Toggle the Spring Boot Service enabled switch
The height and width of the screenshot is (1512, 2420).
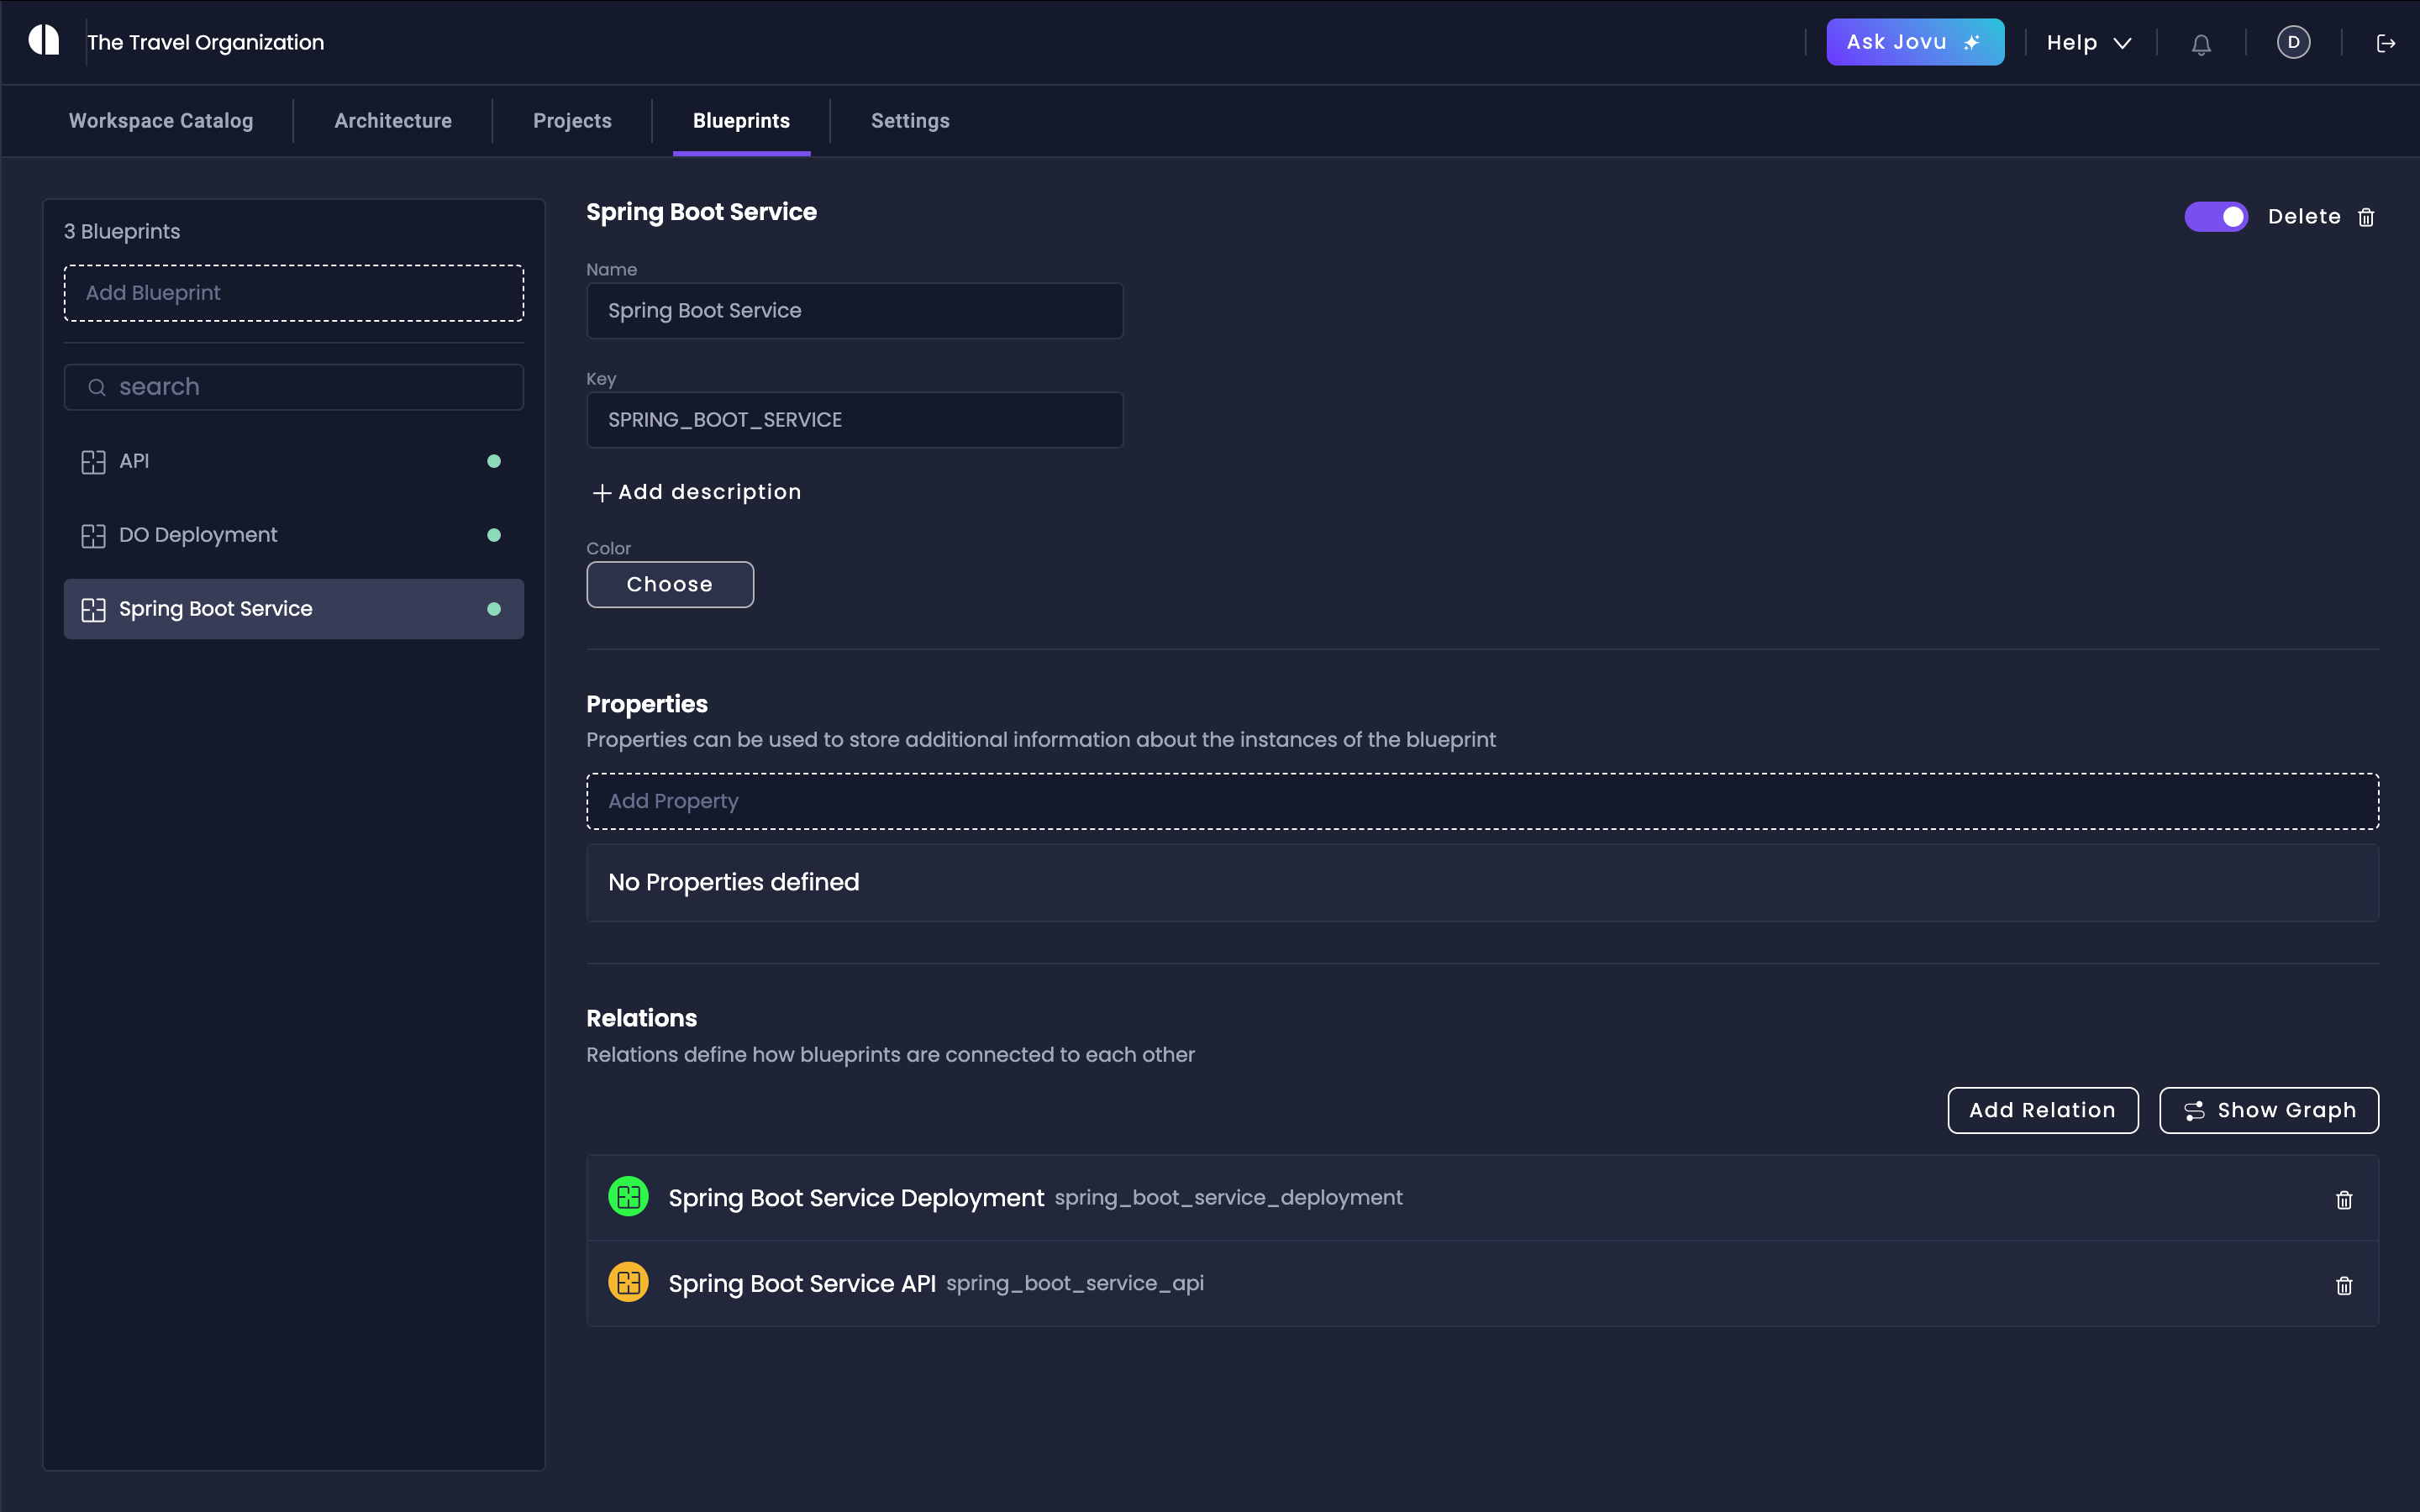[x=2215, y=216]
